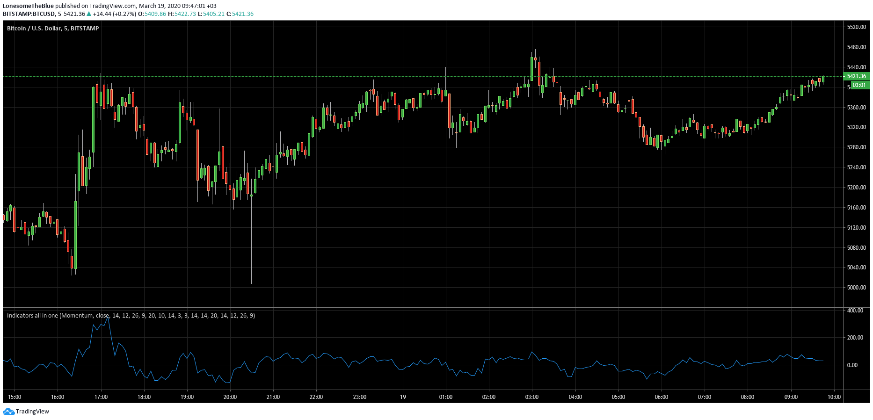The image size is (873, 420).
Task: Click the 17:00 time axis label
Action: 101,397
